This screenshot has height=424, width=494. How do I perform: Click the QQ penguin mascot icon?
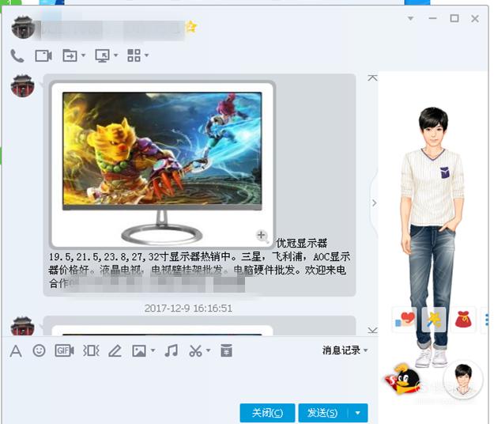click(x=403, y=379)
